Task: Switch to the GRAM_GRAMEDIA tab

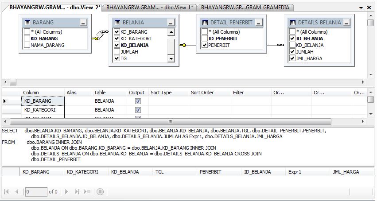Action: [245, 8]
